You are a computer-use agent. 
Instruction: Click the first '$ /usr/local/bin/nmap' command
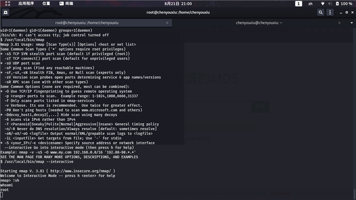pyautogui.click(x=22, y=40)
